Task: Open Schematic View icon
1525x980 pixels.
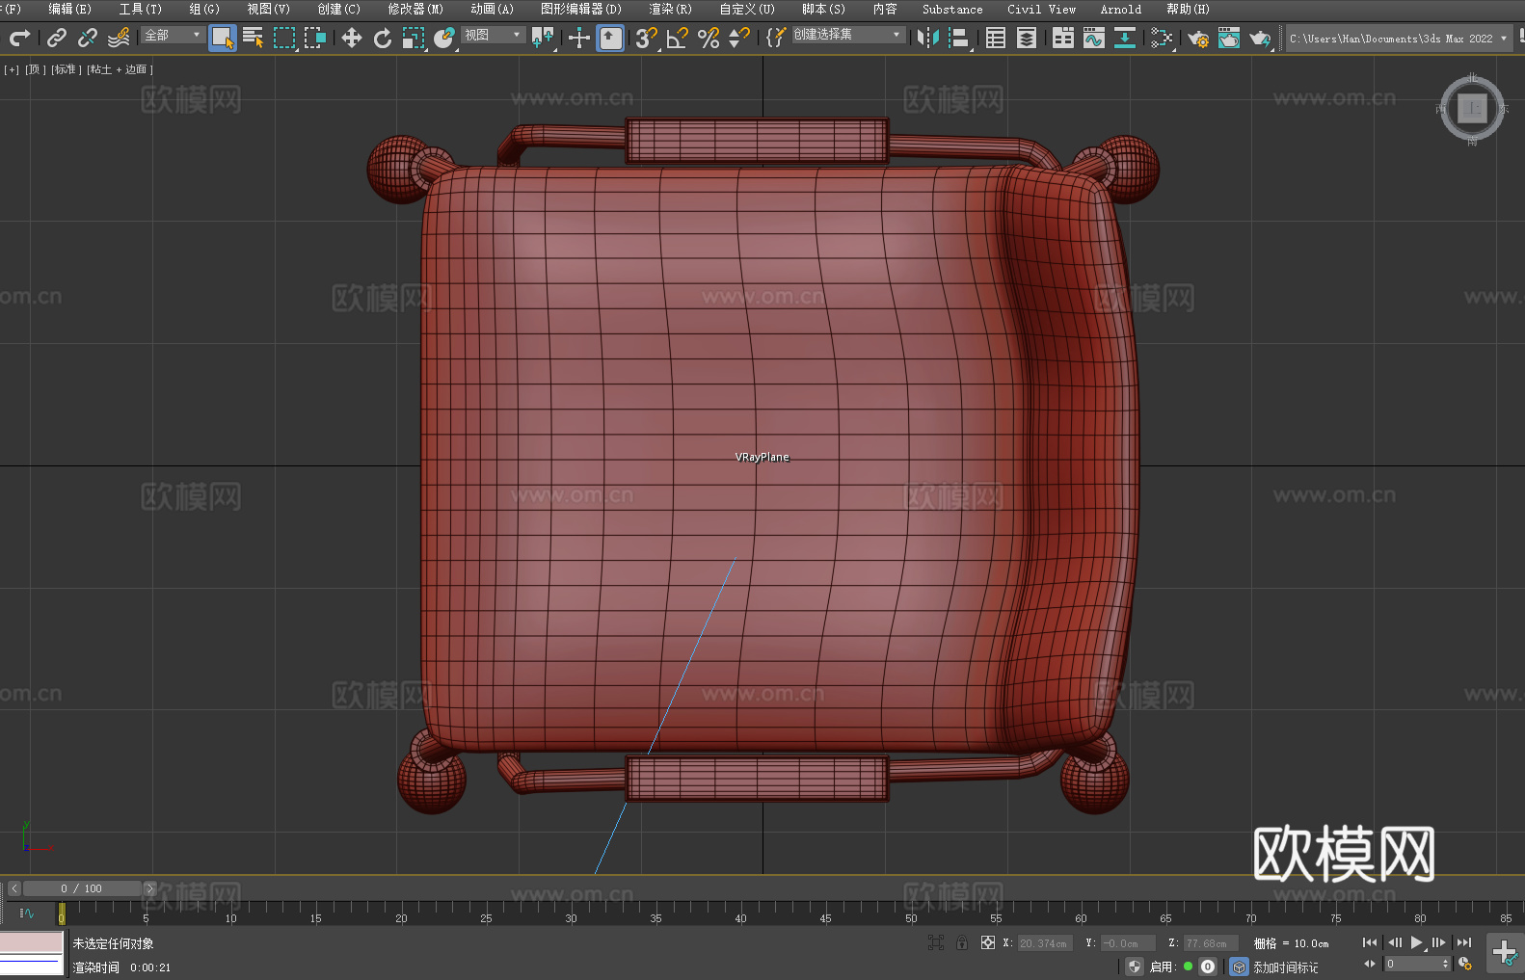Action: tap(1125, 38)
